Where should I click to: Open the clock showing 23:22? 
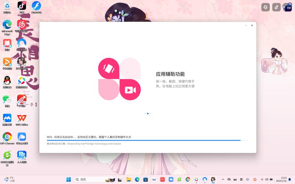click(281, 179)
